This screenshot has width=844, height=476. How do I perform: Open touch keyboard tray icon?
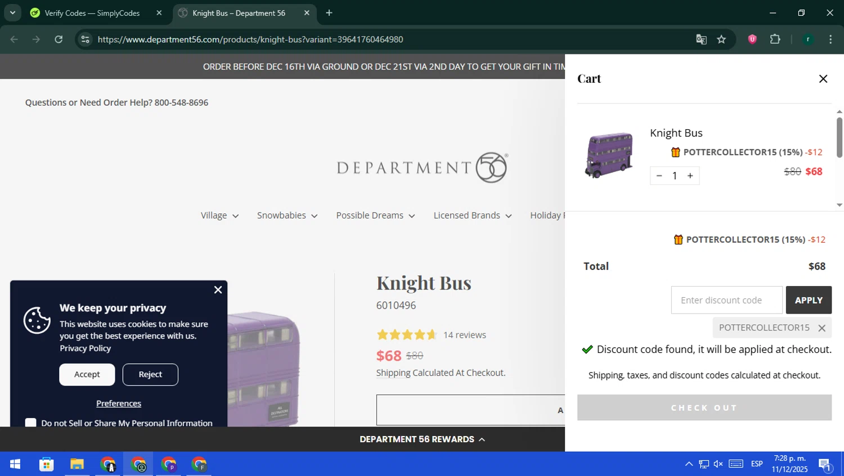pyautogui.click(x=736, y=464)
